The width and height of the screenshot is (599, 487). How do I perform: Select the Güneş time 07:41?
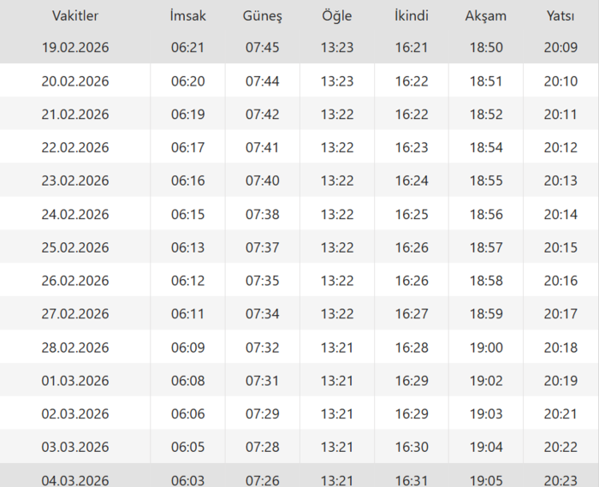pyautogui.click(x=263, y=148)
